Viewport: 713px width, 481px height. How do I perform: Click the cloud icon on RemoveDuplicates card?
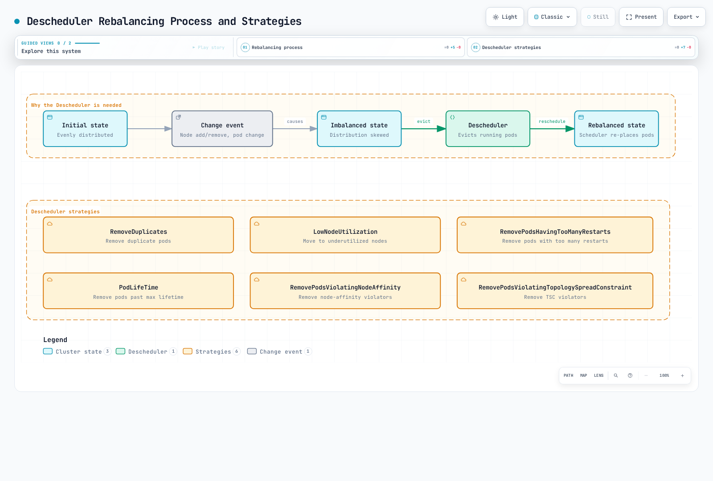50,224
